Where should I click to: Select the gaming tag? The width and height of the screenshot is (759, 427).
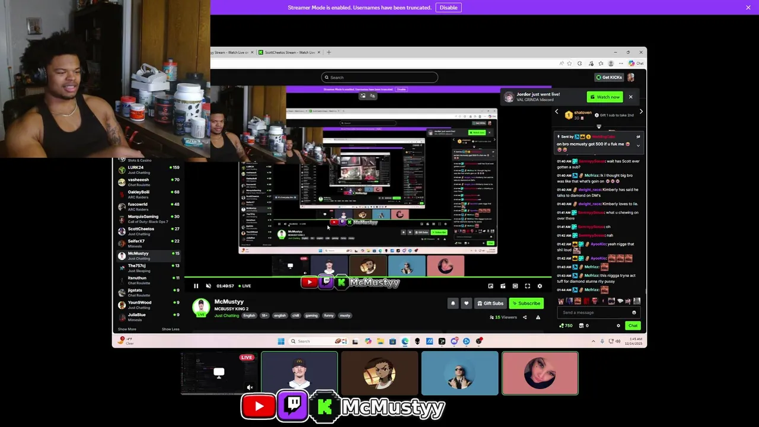click(x=311, y=316)
